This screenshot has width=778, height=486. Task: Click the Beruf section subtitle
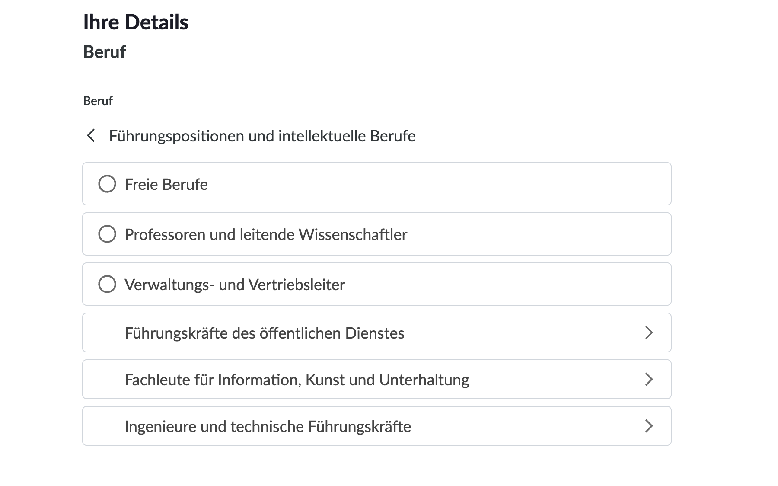pyautogui.click(x=105, y=52)
